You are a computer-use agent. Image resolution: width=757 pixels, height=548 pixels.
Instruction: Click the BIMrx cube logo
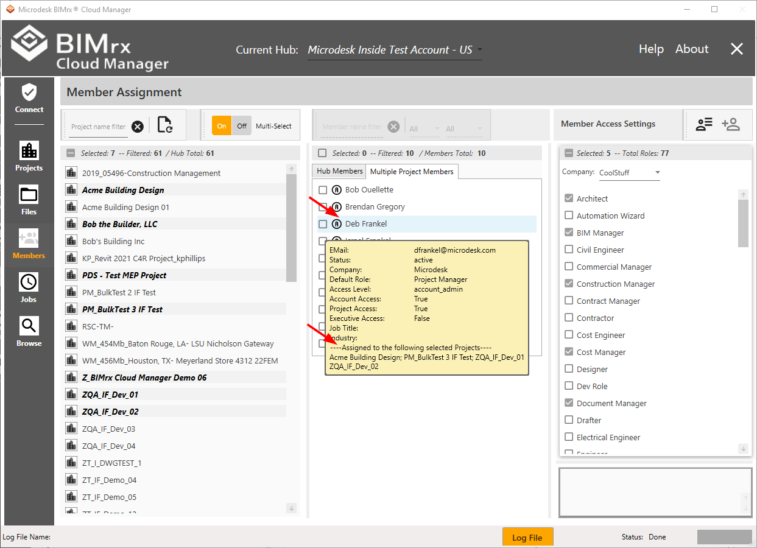[x=29, y=43]
